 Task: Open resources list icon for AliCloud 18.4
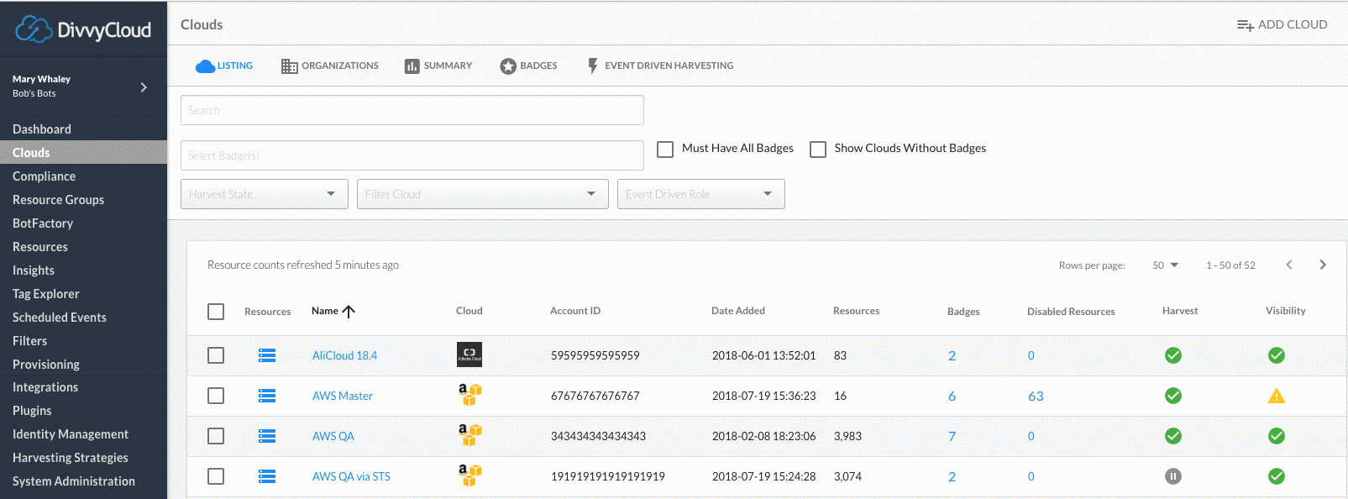pyautogui.click(x=267, y=355)
